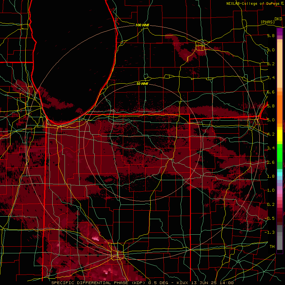Image resolution: width=285 pixels, height=285 pixels.
Task: Click the 50 NMI range ring label
Action: 142,84
